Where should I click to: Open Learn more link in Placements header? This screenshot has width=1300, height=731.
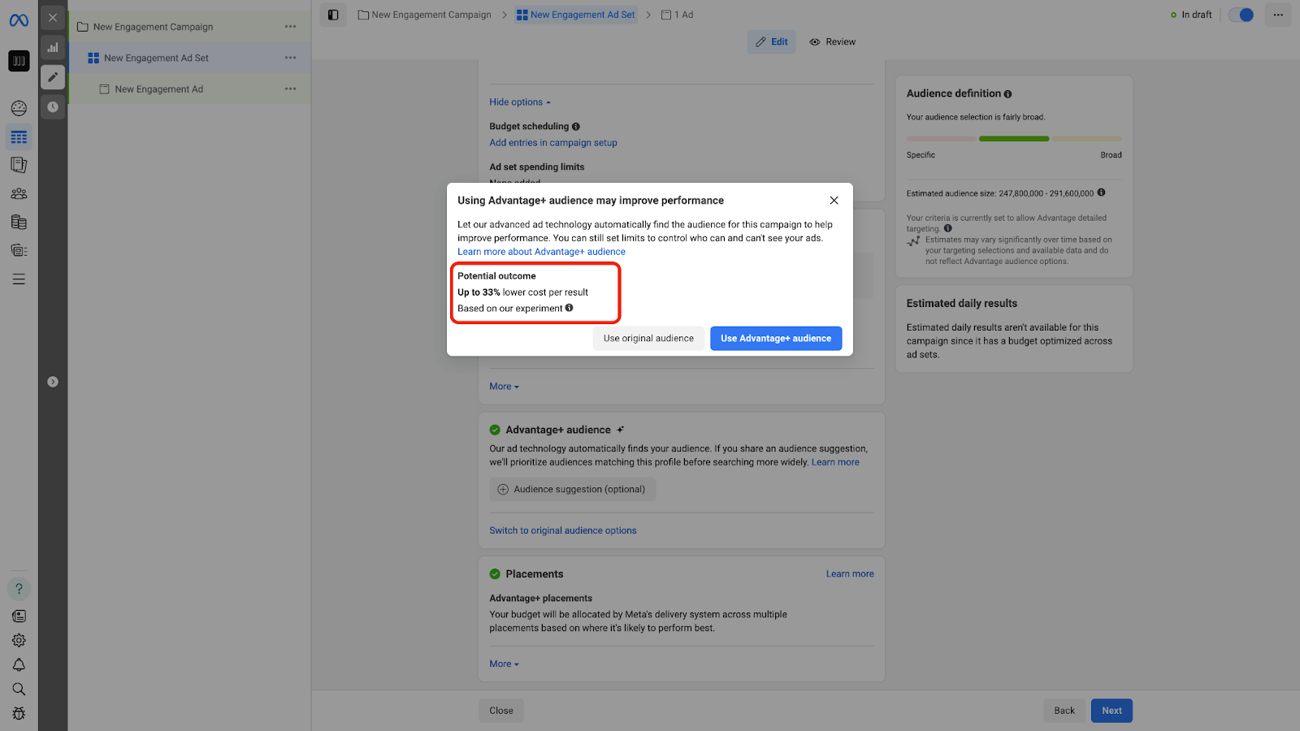click(x=850, y=573)
